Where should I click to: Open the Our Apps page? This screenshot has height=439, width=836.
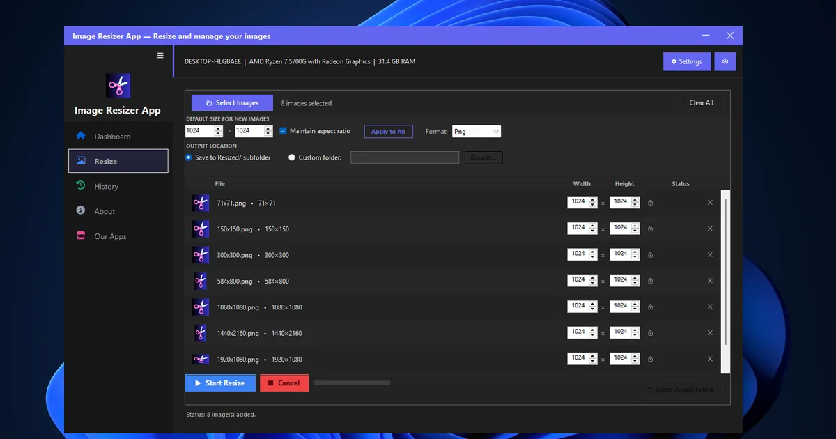pos(118,236)
